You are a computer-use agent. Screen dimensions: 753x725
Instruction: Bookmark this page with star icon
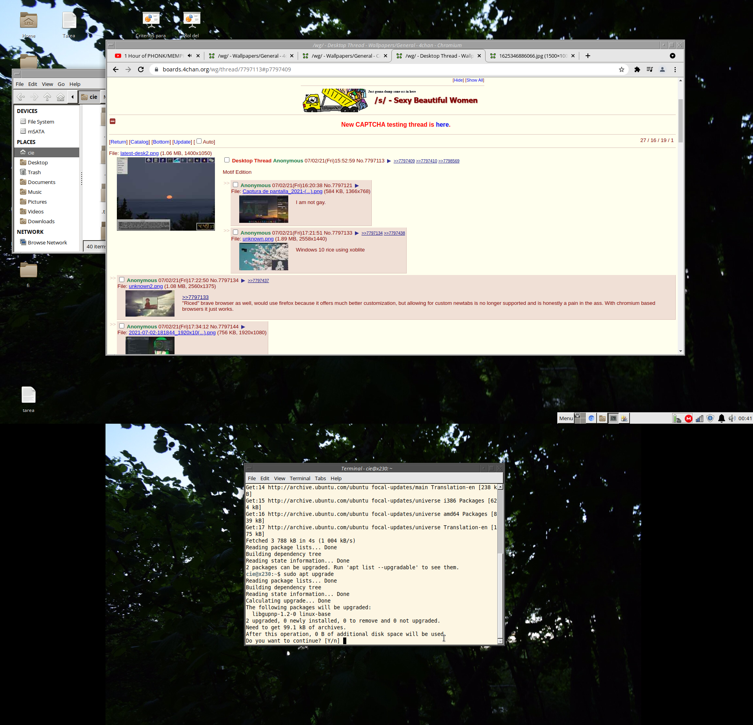coord(622,69)
